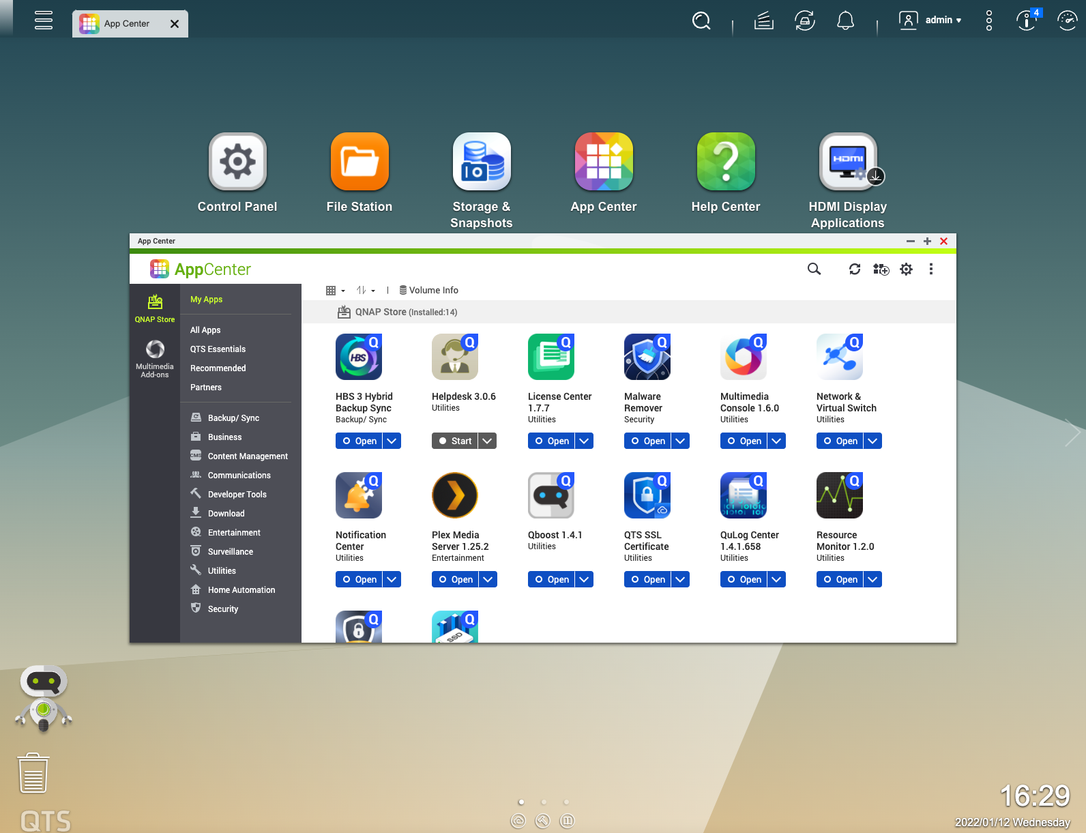Open HDMI Display Applications icon
The height and width of the screenshot is (833, 1086).
[848, 162]
